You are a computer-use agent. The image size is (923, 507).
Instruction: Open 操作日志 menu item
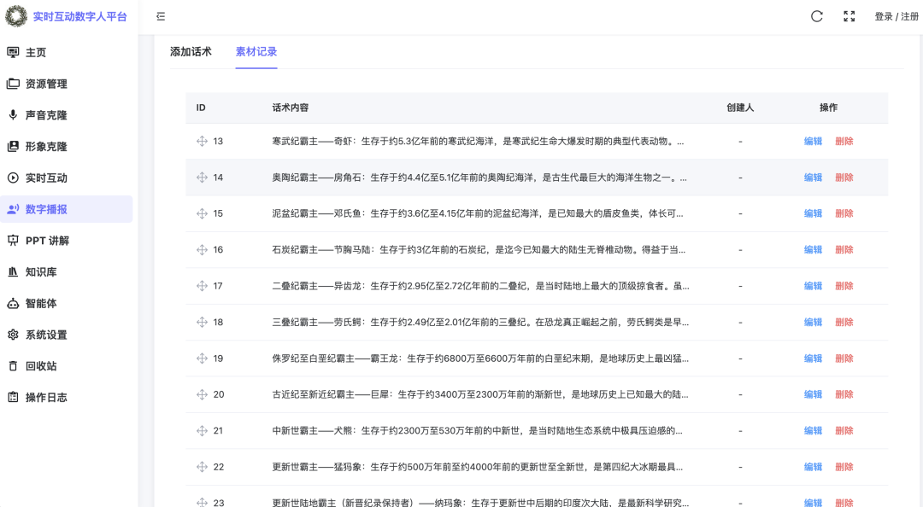point(67,397)
